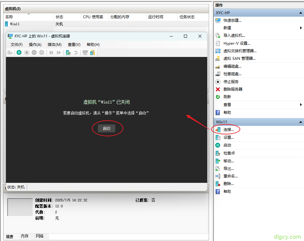Image resolution: width=304 pixels, height=241 pixels.
Task: Open 虚拟交换机管理器...
Action: tap(240, 51)
